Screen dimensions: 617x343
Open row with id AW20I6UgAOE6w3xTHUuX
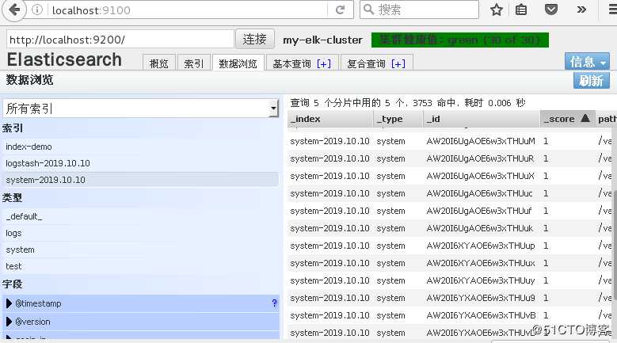click(x=451, y=176)
